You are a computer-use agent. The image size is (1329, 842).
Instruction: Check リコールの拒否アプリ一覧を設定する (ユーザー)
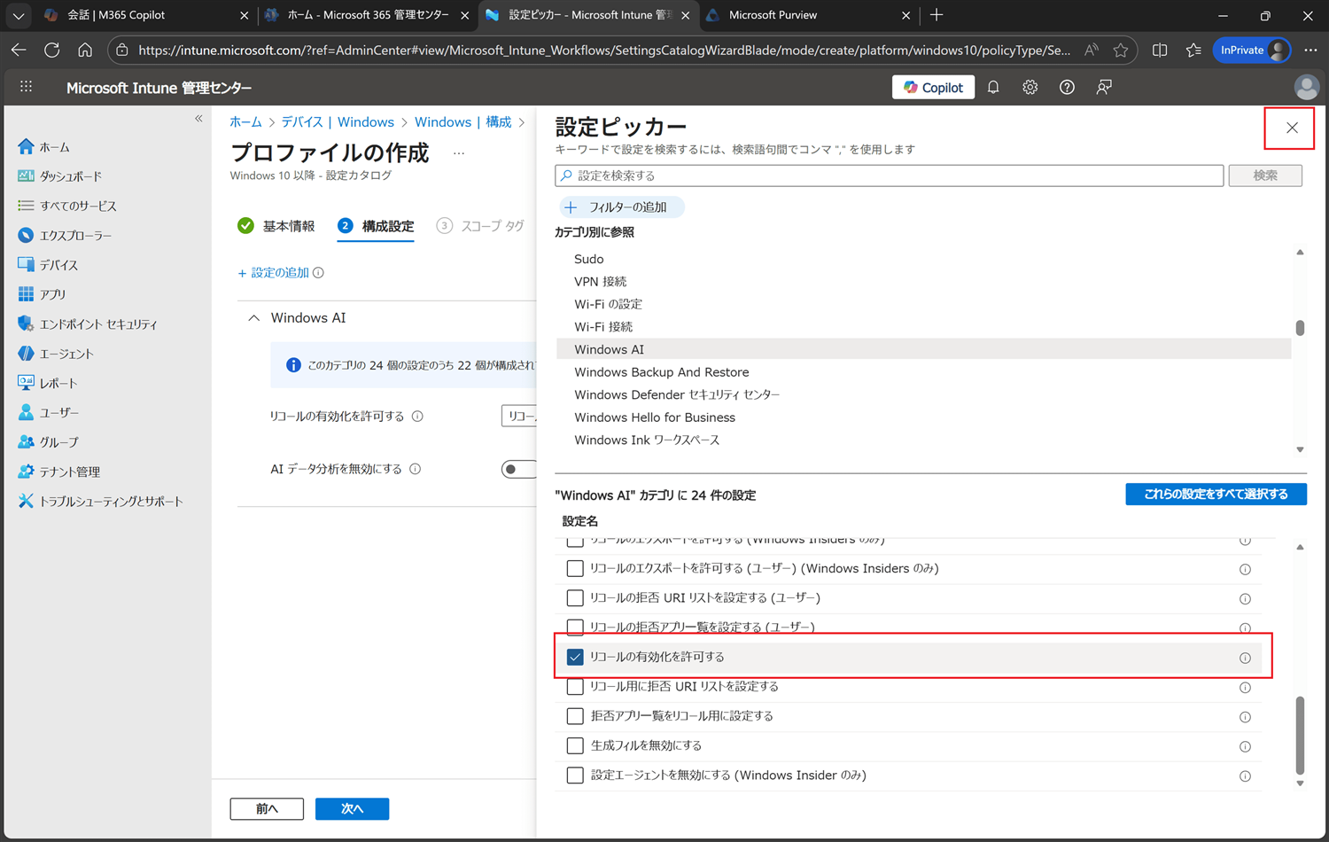[575, 628]
